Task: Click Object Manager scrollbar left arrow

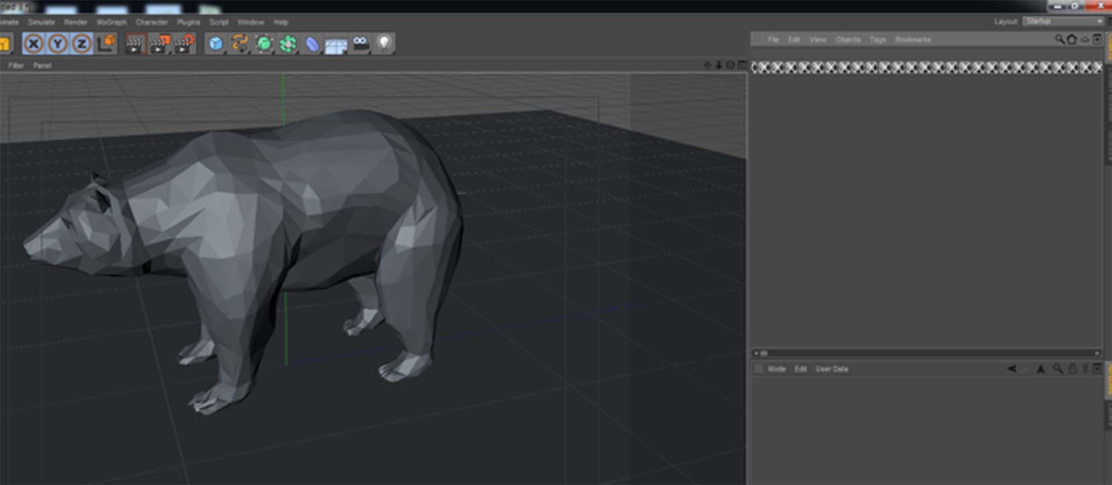Action: tap(756, 353)
